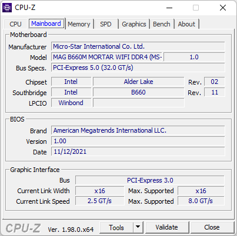Screen dimensions: 237x236
Task: Go to the Bench tab
Action: (162, 24)
